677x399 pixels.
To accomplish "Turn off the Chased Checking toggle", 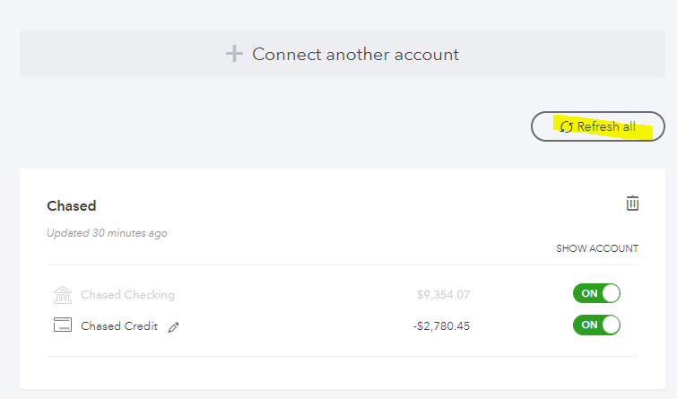I will pos(596,294).
